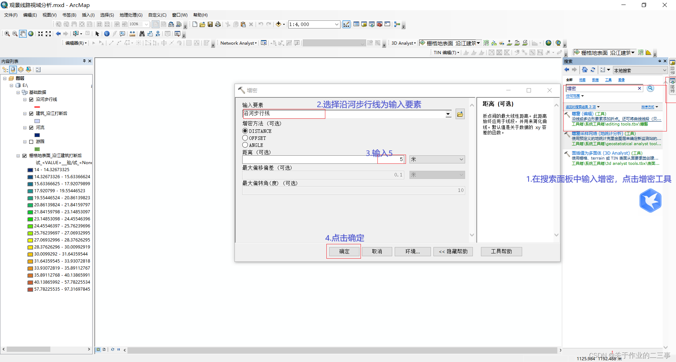Viewport: 676px width, 362px height.
Task: Open the 编辑器(R) dropdown menu
Action: tap(76, 43)
